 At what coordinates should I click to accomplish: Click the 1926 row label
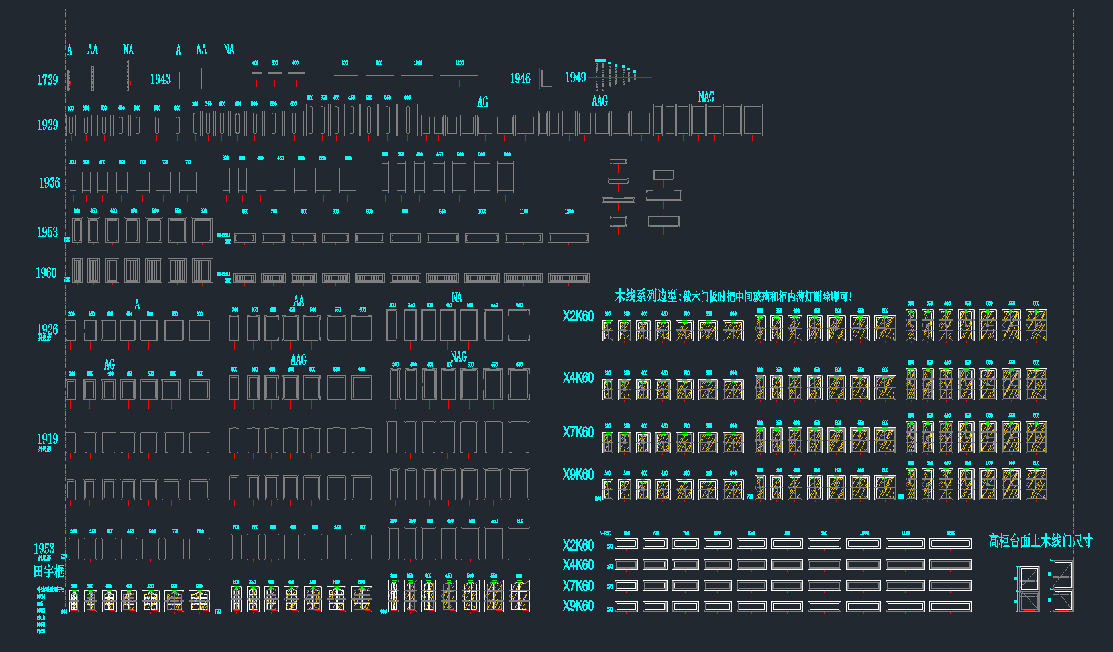point(47,330)
